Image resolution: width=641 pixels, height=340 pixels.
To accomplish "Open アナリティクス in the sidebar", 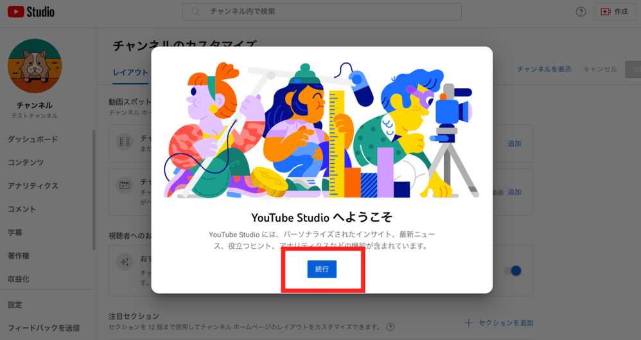I will 33,186.
